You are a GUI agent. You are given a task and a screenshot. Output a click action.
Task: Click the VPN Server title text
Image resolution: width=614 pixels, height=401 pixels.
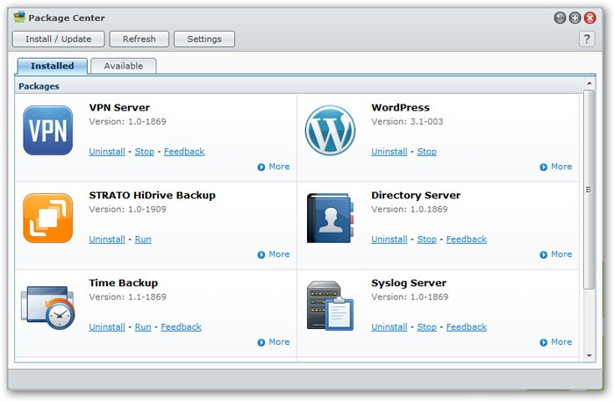119,108
